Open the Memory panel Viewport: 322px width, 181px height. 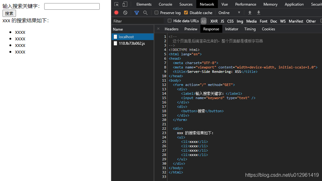[271, 4]
